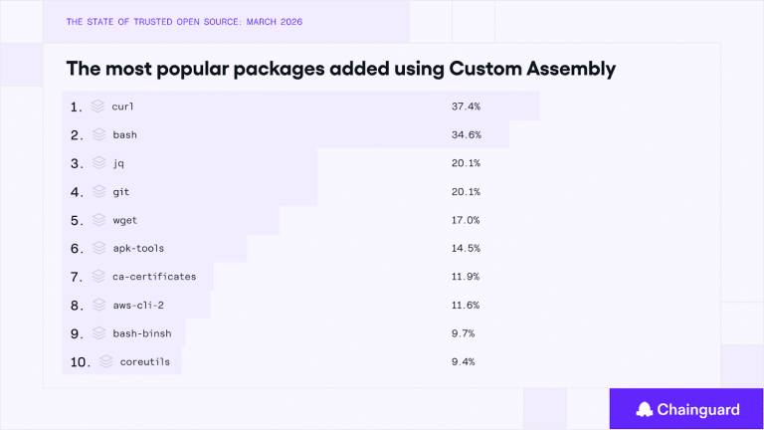Select the 37.4% value for curl
Screen dimensions: 764x430
(467, 106)
